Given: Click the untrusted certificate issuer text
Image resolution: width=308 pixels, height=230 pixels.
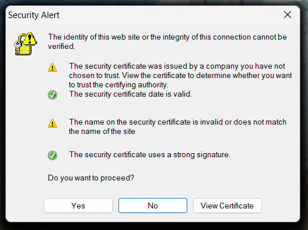Looking at the screenshot, I should tap(180, 76).
